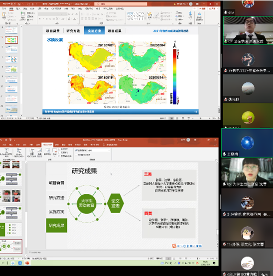The height and width of the screenshot is (276, 273).
Task: Toggle the checked box in lower ribbon monitor group
Action: pos(76,150)
